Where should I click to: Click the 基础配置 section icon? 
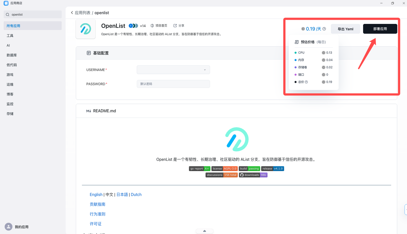point(89,53)
